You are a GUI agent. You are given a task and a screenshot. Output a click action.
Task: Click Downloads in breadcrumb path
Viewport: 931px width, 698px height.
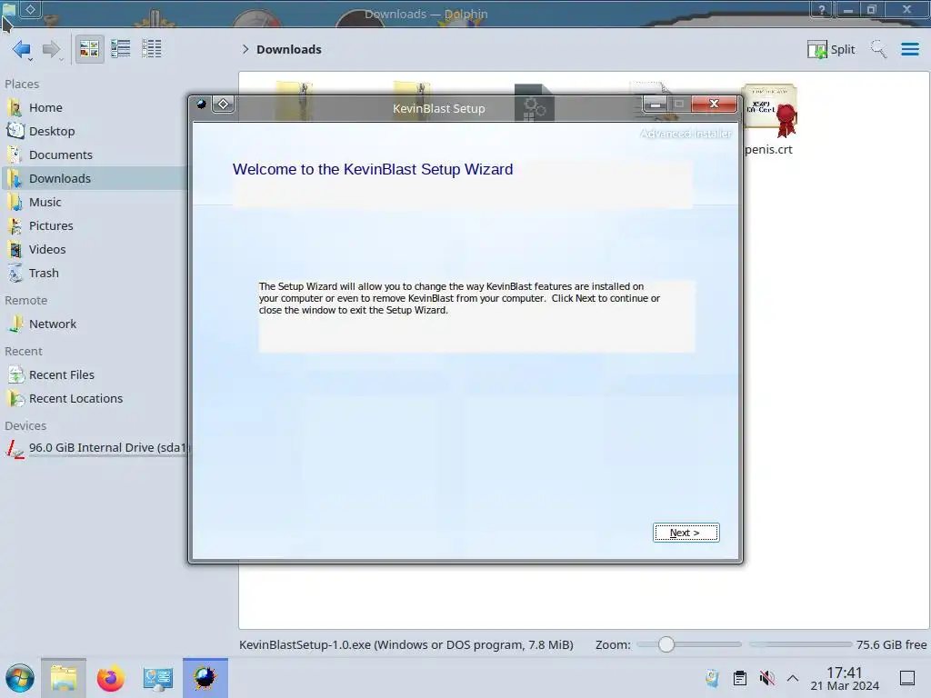click(289, 49)
